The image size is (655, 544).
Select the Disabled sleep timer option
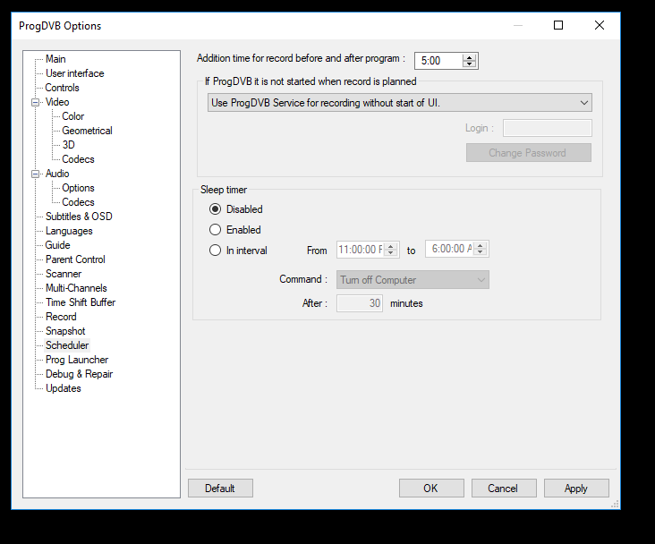[215, 209]
